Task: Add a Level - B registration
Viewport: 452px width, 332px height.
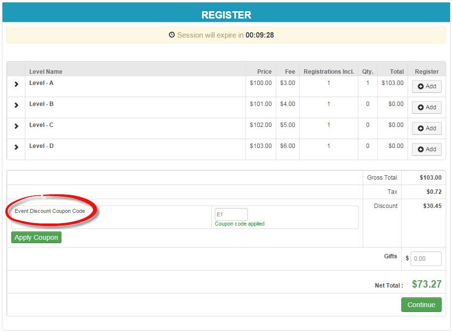Action: tap(427, 107)
